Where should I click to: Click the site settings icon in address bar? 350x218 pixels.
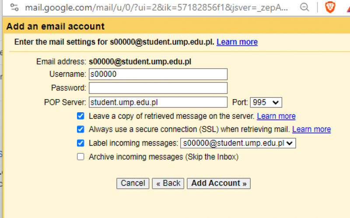[14, 7]
